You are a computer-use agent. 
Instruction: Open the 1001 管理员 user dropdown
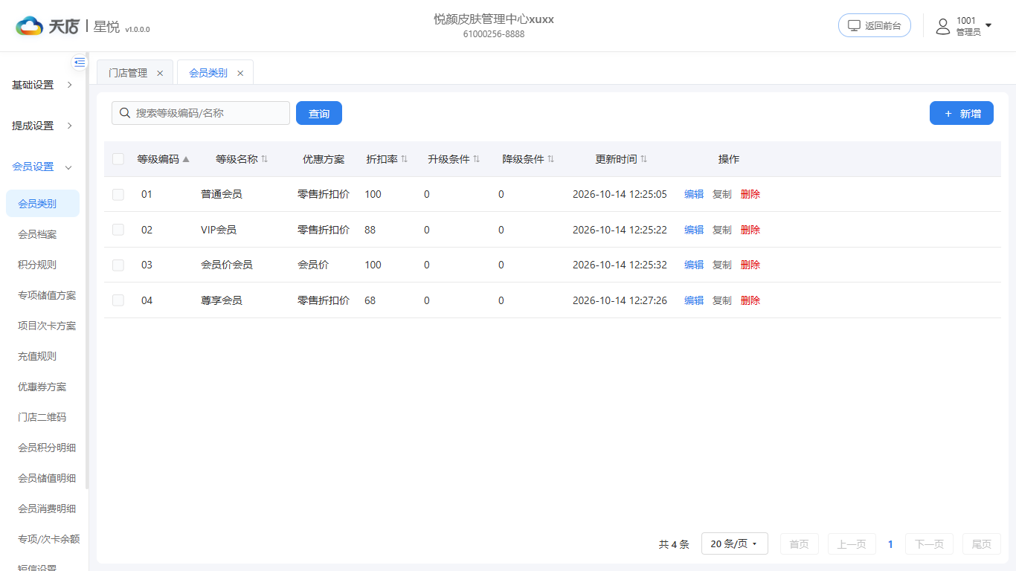(964, 26)
